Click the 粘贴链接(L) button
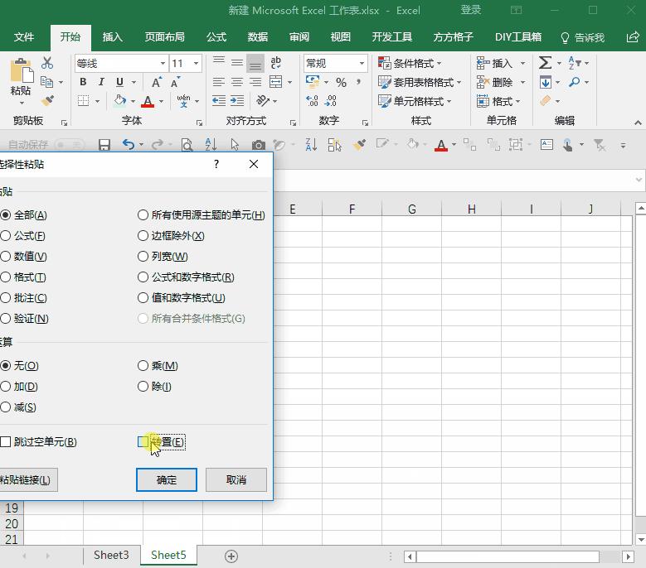Image resolution: width=646 pixels, height=568 pixels. click(x=27, y=479)
